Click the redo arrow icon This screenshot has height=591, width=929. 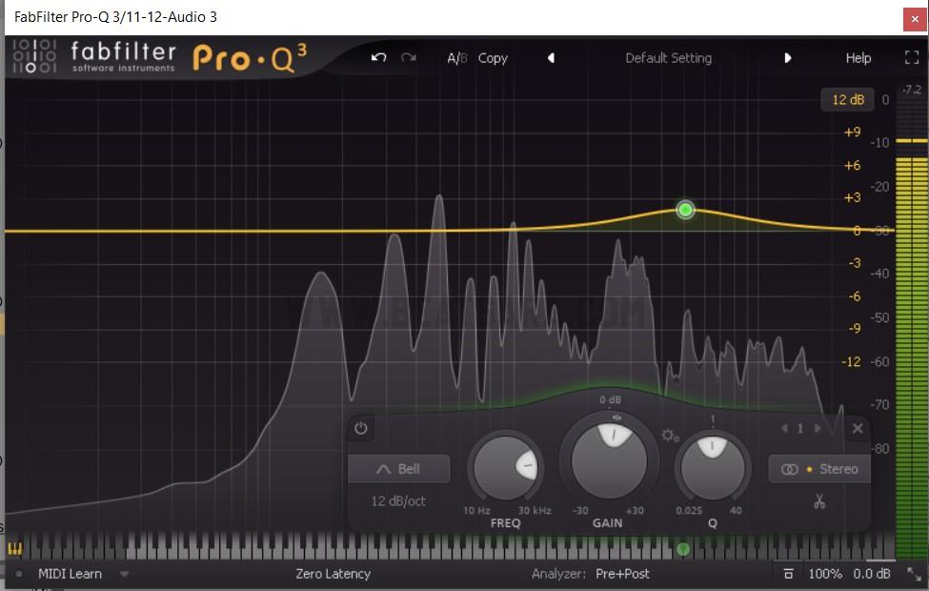409,58
